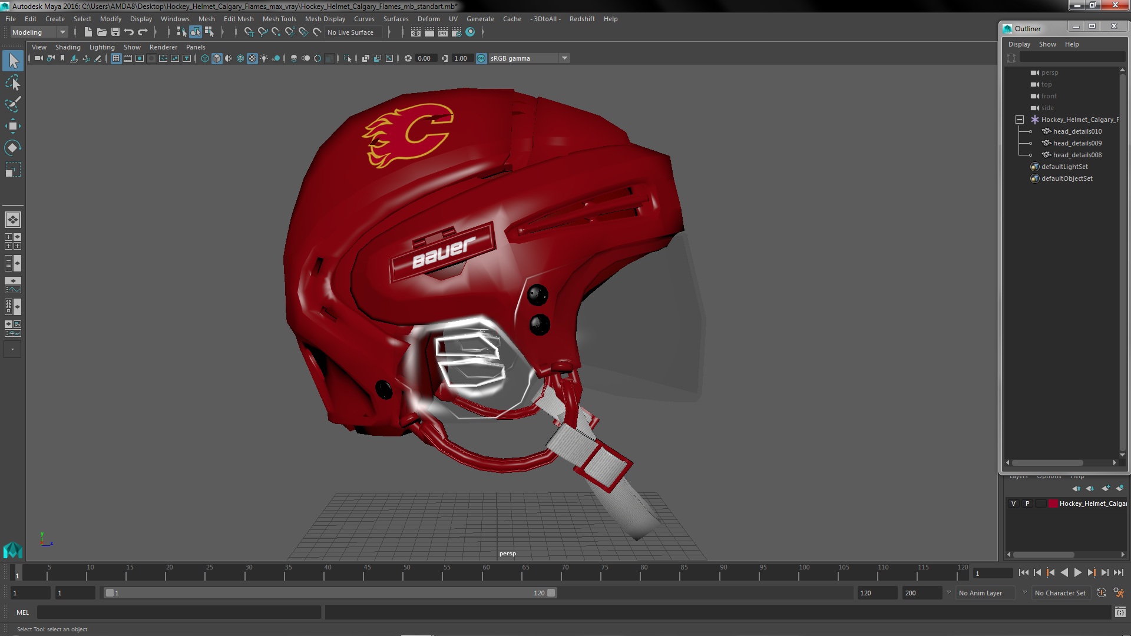Screen dimensions: 1131x636
Task: Collapse the Hockey_Helmet_Calgary group in Outliner
Action: coord(1020,120)
